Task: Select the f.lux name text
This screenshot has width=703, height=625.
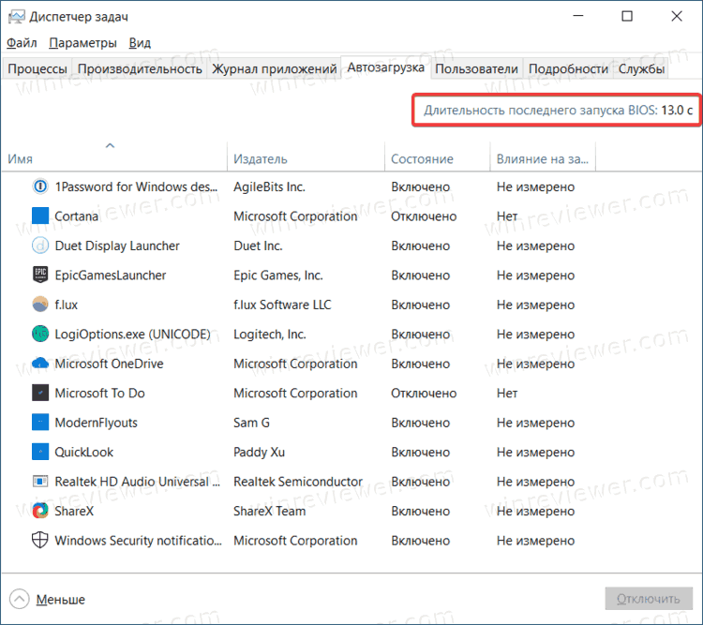Action: click(67, 305)
